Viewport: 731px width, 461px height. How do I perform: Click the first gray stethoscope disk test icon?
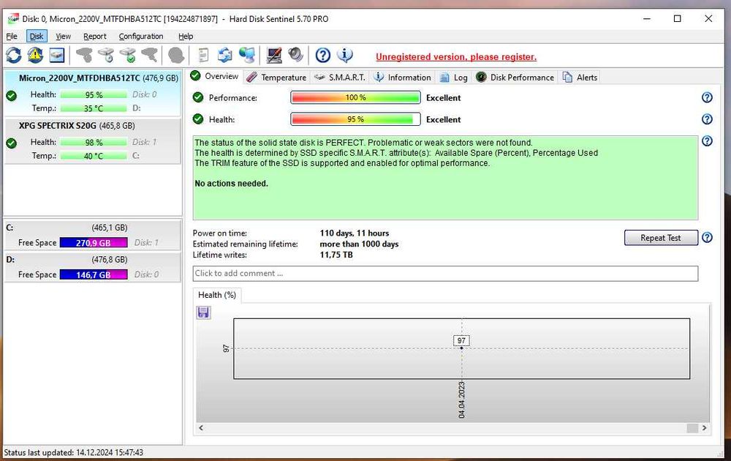84,56
